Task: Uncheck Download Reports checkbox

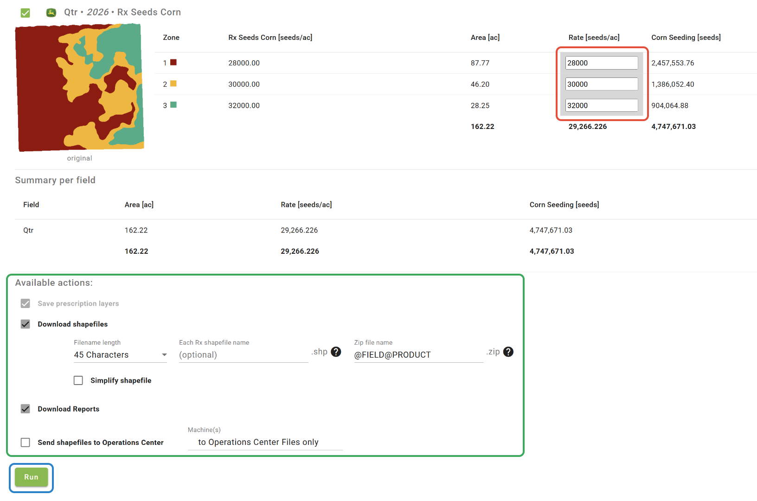Action: [26, 409]
